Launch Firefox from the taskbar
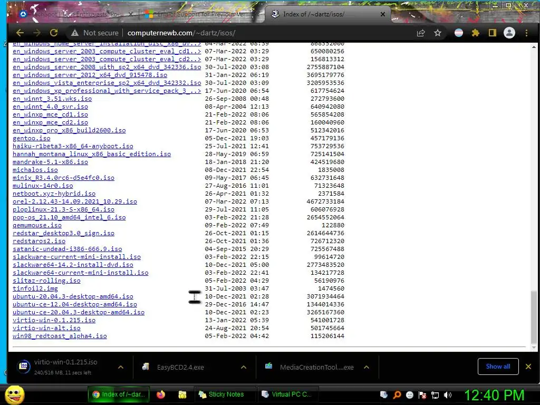 tap(161, 394)
